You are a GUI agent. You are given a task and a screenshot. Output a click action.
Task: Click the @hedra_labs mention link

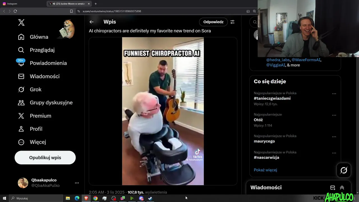coord(278,60)
